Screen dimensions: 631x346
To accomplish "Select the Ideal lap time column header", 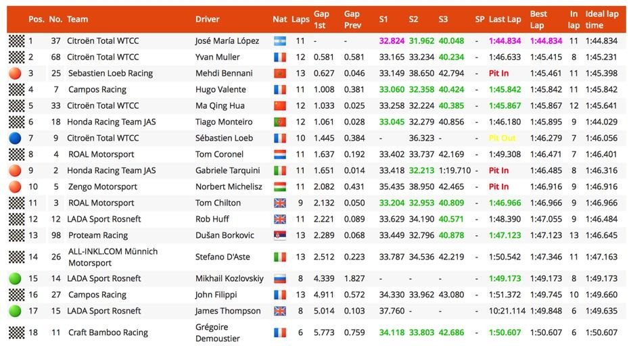I will pos(602,20).
